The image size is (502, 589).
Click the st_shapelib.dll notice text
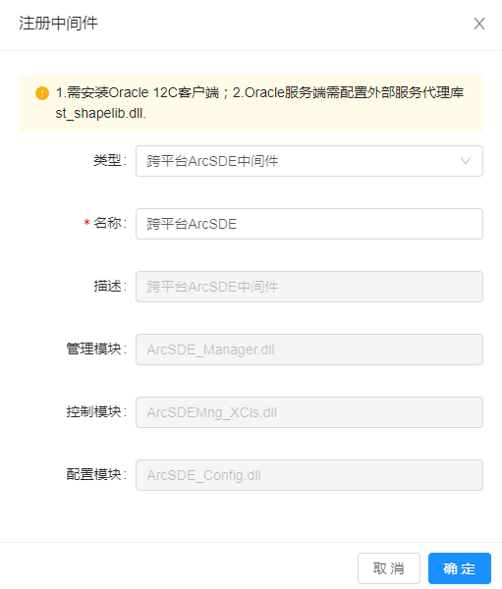tap(101, 113)
